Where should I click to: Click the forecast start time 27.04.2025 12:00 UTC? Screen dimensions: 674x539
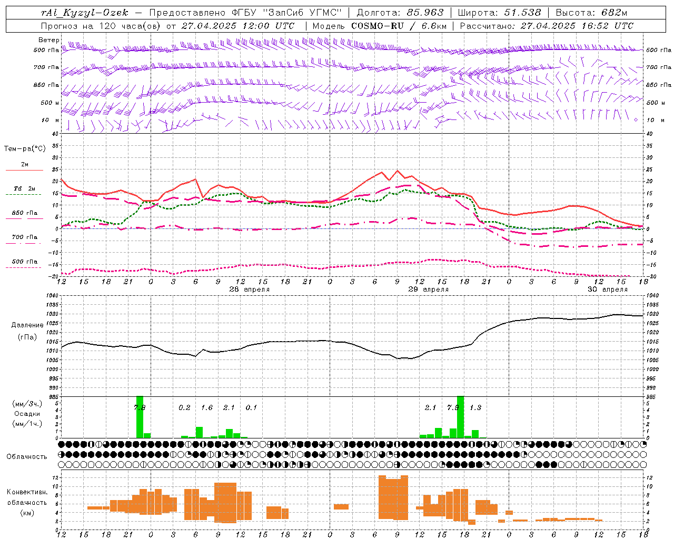click(x=238, y=25)
